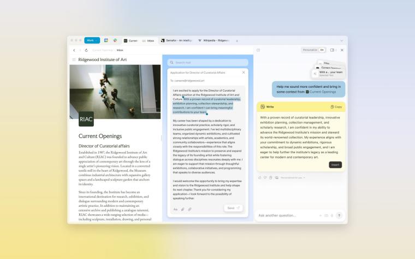Expand the Personalized for you dropdown
Image resolution: width=415 pixels, height=259 pixels.
(x=293, y=178)
